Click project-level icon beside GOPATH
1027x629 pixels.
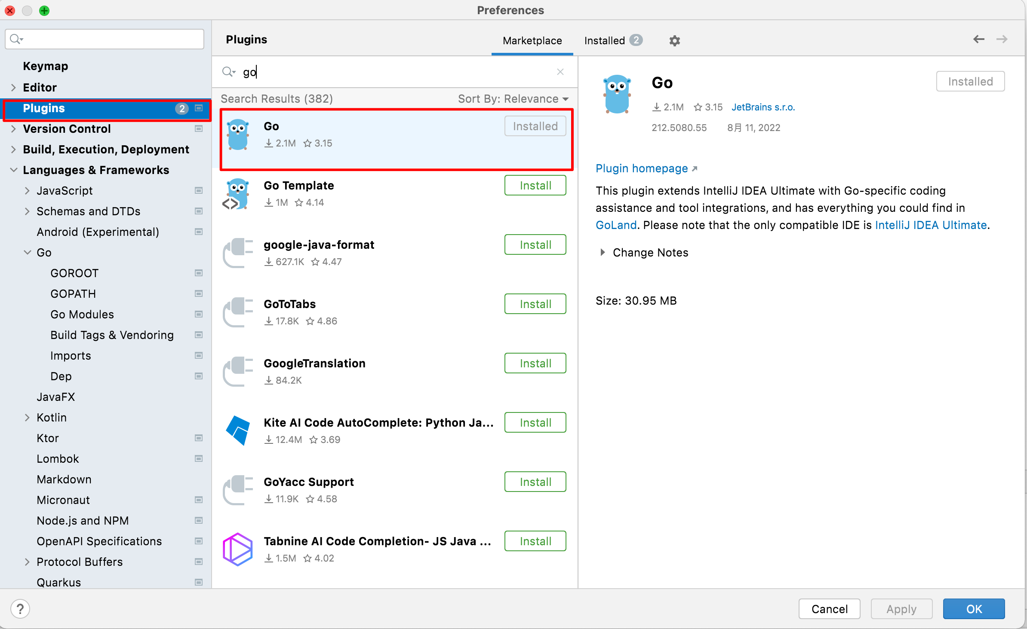(x=199, y=294)
